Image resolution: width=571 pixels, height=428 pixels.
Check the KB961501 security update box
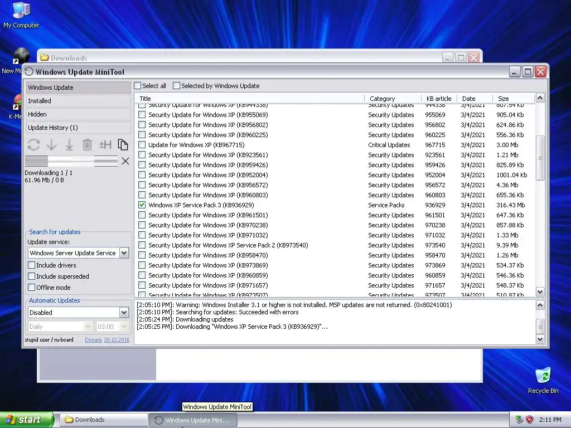point(142,215)
